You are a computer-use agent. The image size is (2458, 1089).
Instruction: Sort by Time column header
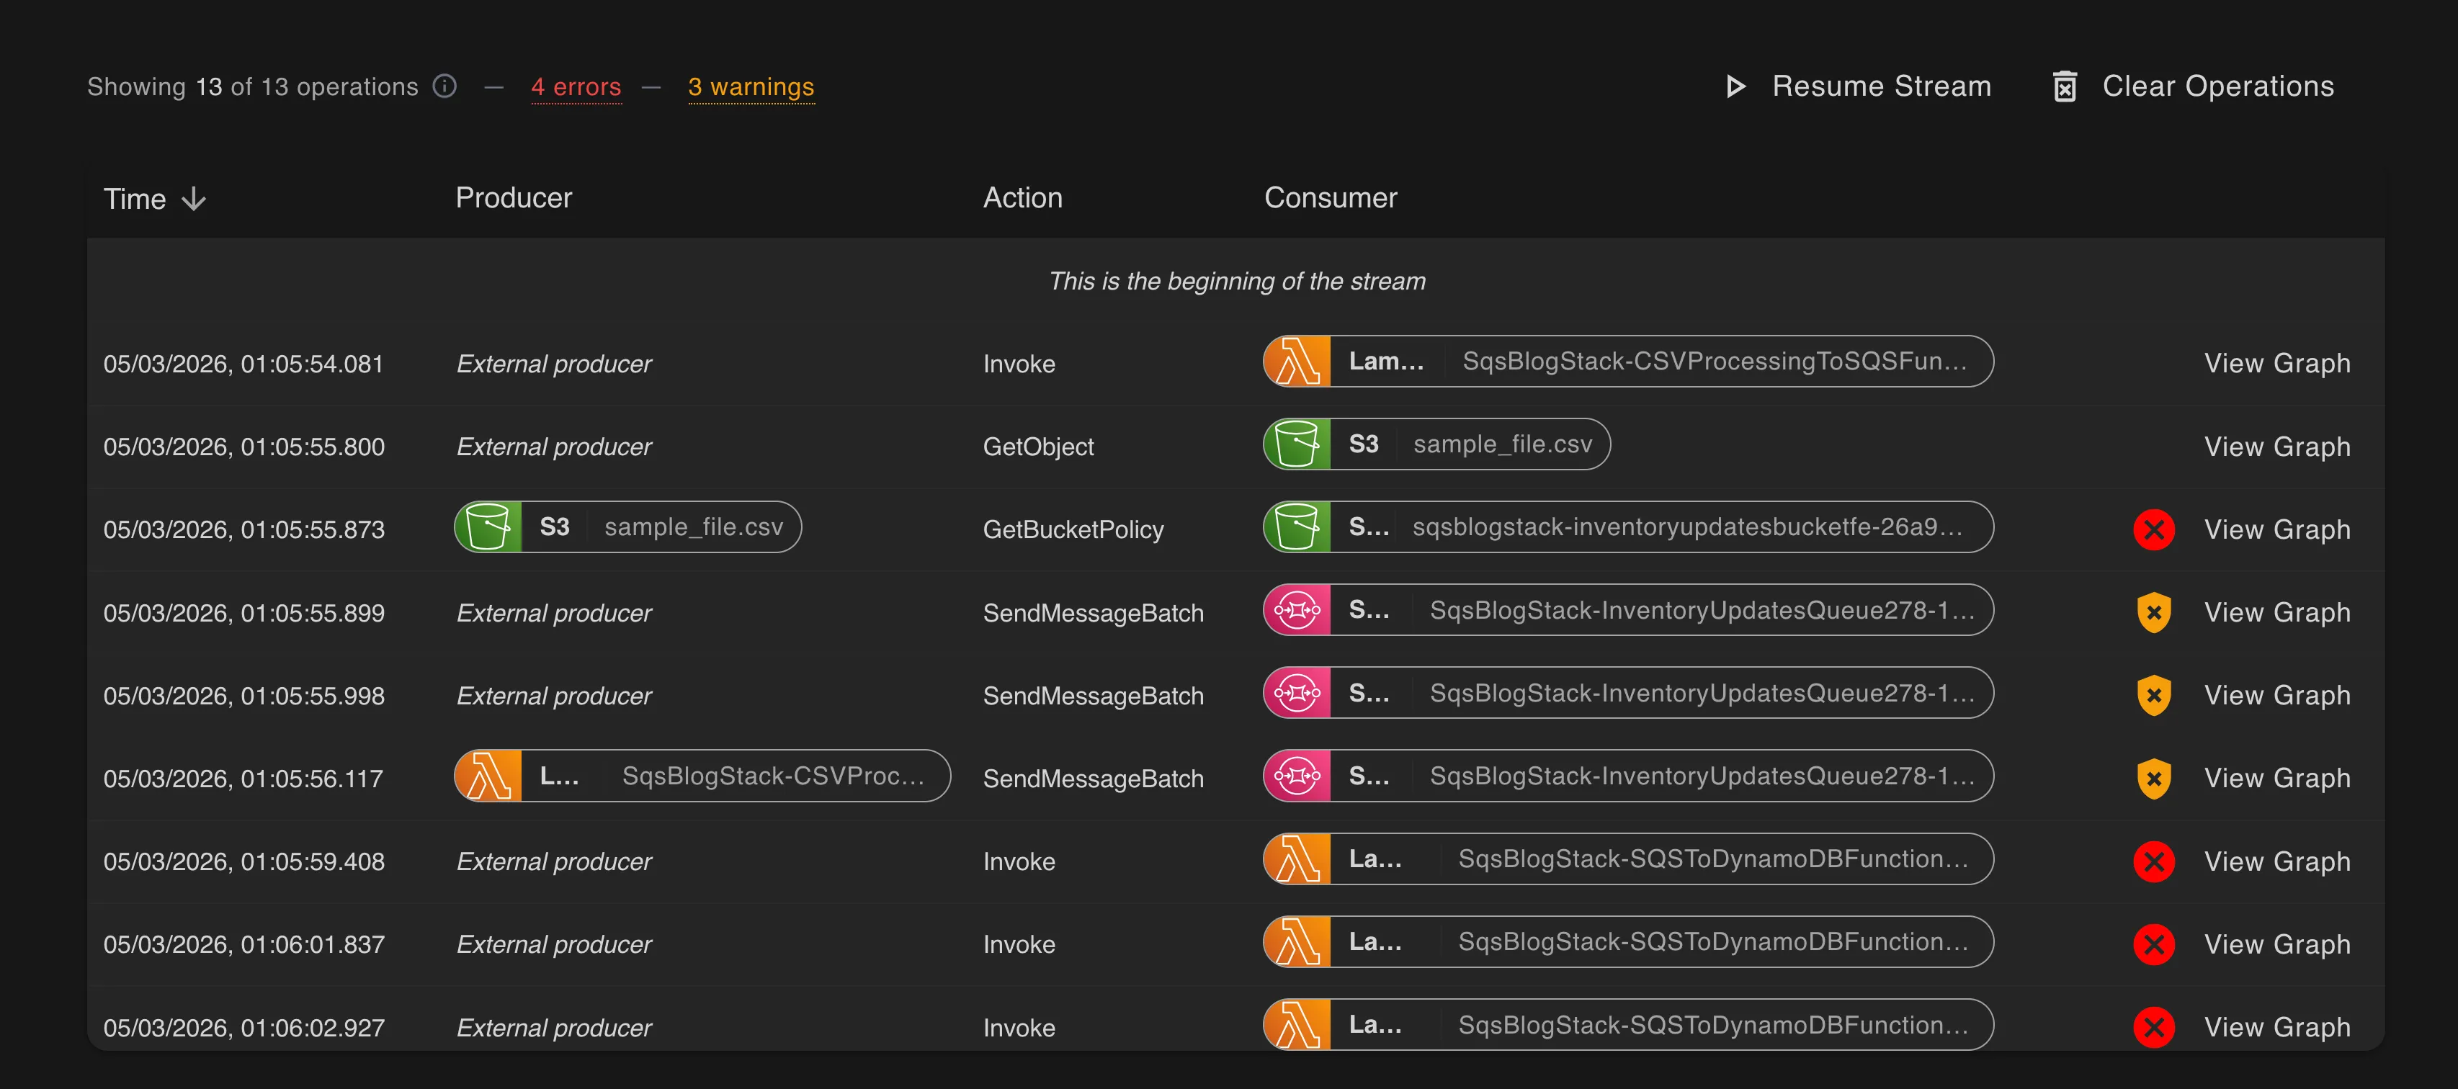point(135,198)
